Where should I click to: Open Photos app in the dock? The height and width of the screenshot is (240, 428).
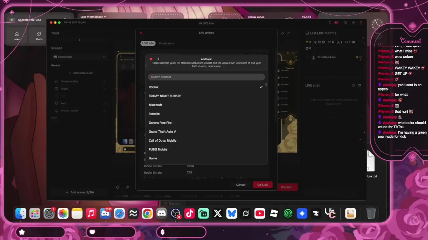(x=63, y=213)
